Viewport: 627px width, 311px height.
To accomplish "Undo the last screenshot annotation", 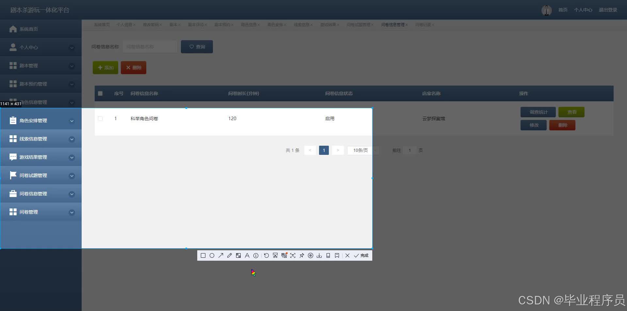I will click(266, 255).
